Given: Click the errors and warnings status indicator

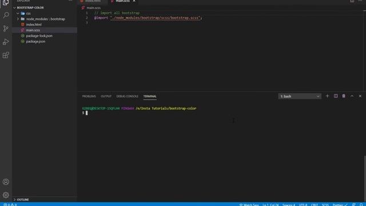Looking at the screenshot, I should tap(10, 204).
